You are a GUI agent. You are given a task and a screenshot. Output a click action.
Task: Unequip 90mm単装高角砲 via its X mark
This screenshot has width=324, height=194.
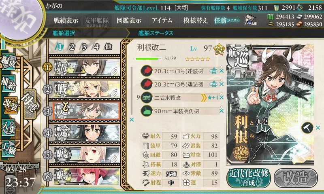click(x=222, y=111)
